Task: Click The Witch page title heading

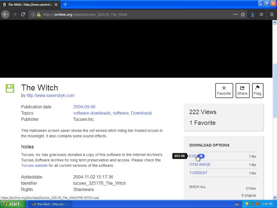Action: point(39,88)
